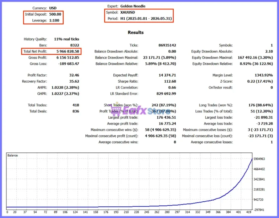Image resolution: width=279 pixels, height=218 pixels.
Task: Select the 4664402 y-axis label
Action: [259, 169]
